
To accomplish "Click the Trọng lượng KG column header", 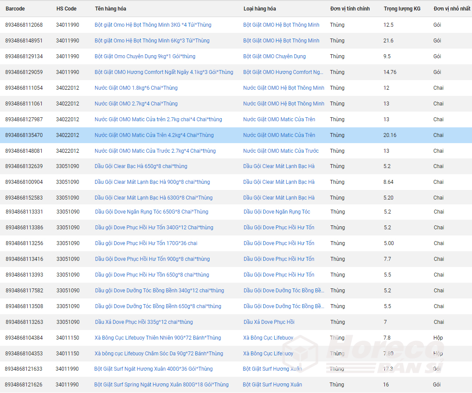I will pos(402,9).
